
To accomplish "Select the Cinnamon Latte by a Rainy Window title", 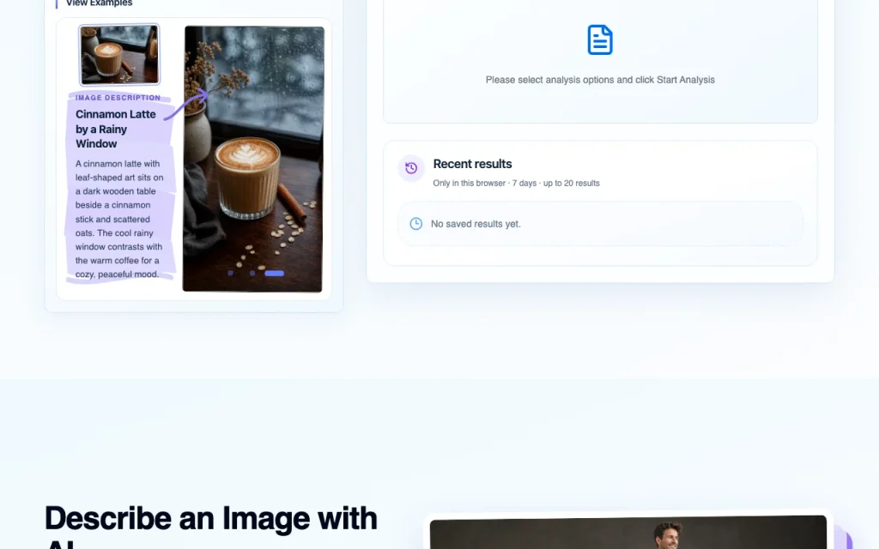I will tap(116, 129).
